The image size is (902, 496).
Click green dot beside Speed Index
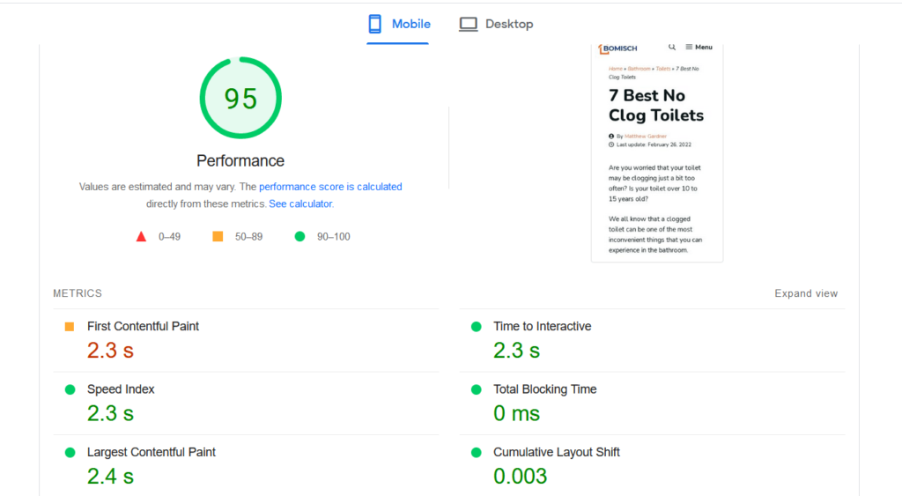point(70,389)
